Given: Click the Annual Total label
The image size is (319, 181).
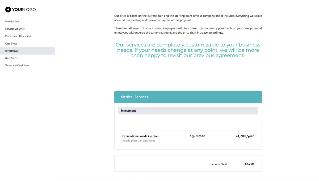Looking at the screenshot, I should (219, 164).
